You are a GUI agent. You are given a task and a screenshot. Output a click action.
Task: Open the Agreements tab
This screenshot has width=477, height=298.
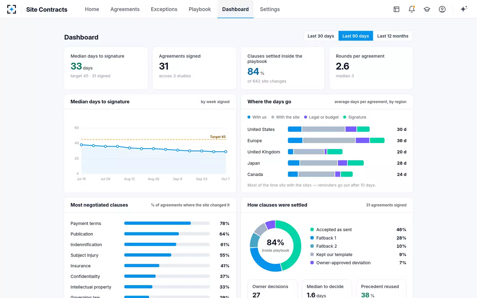tap(125, 9)
